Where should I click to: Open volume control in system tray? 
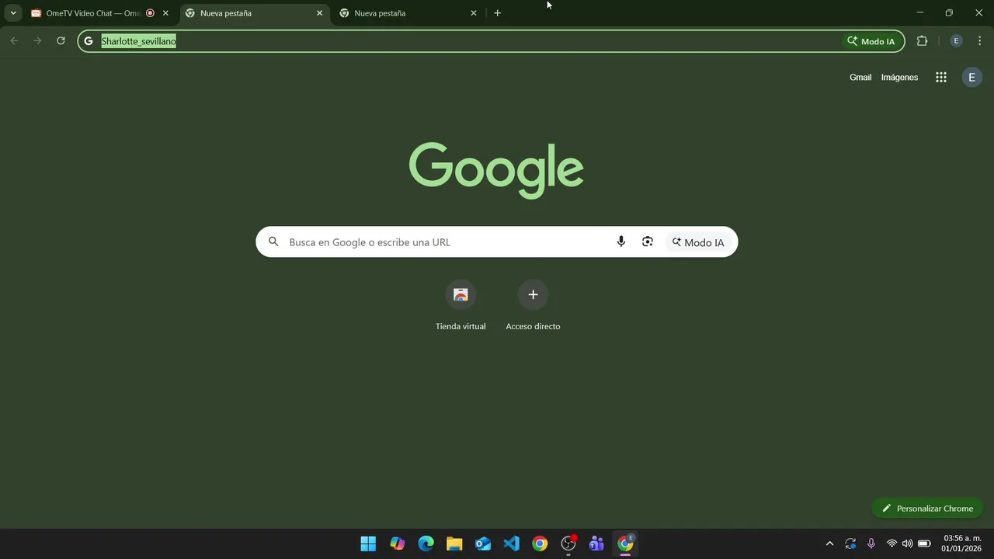coord(907,543)
